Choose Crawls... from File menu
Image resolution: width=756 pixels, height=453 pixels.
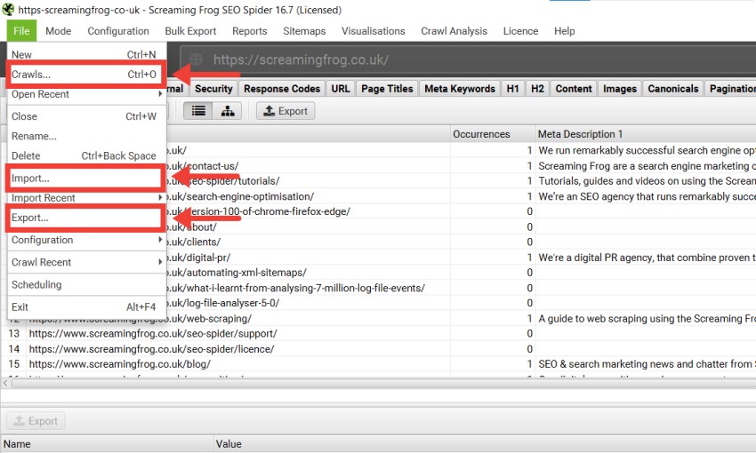[86, 74]
